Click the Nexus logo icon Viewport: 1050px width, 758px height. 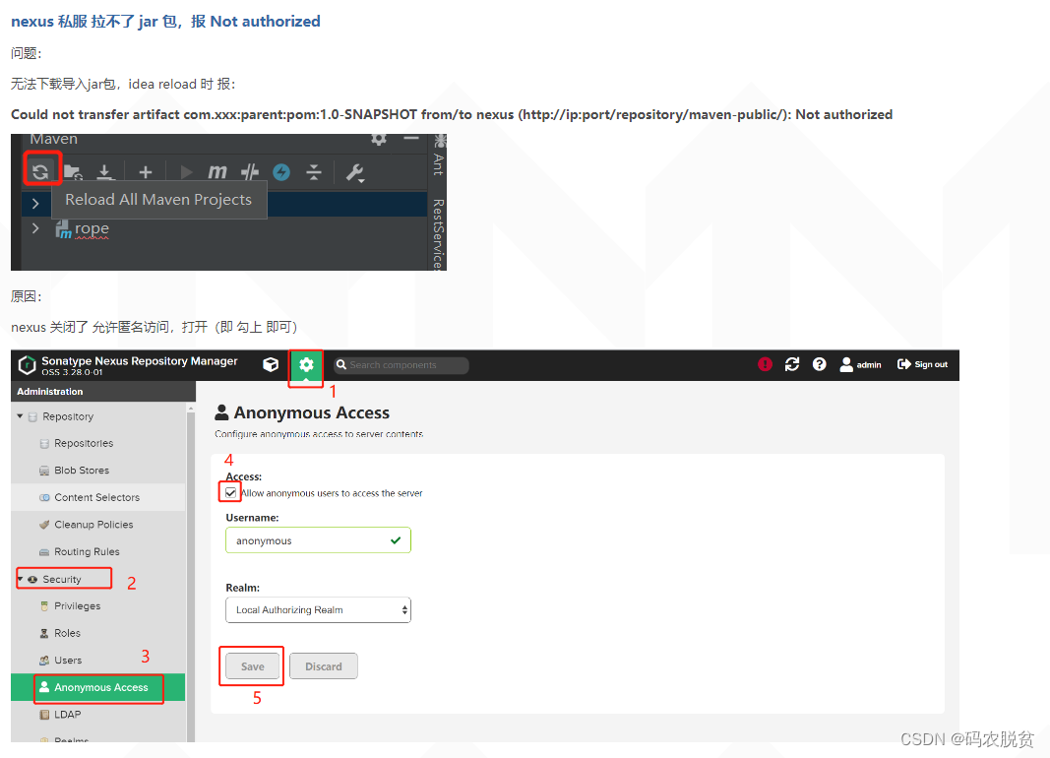pyautogui.click(x=27, y=365)
